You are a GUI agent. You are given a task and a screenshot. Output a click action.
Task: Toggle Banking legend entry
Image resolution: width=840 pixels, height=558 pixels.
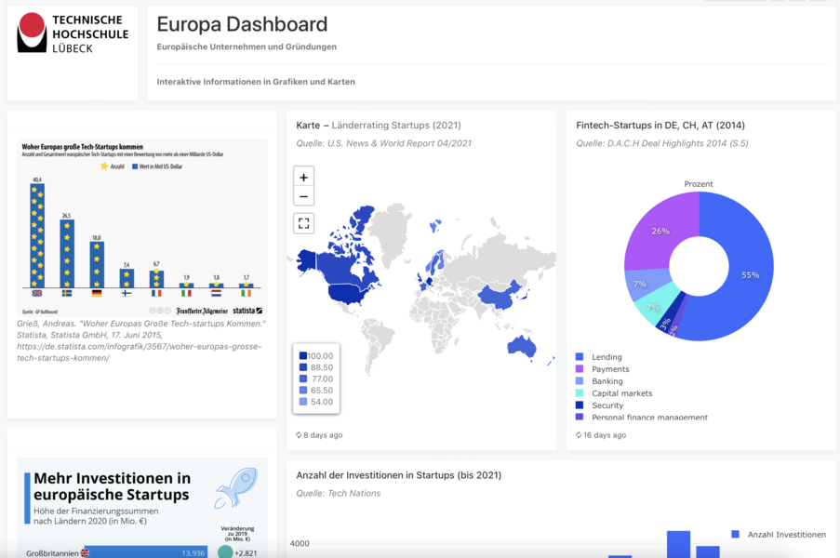[599, 381]
